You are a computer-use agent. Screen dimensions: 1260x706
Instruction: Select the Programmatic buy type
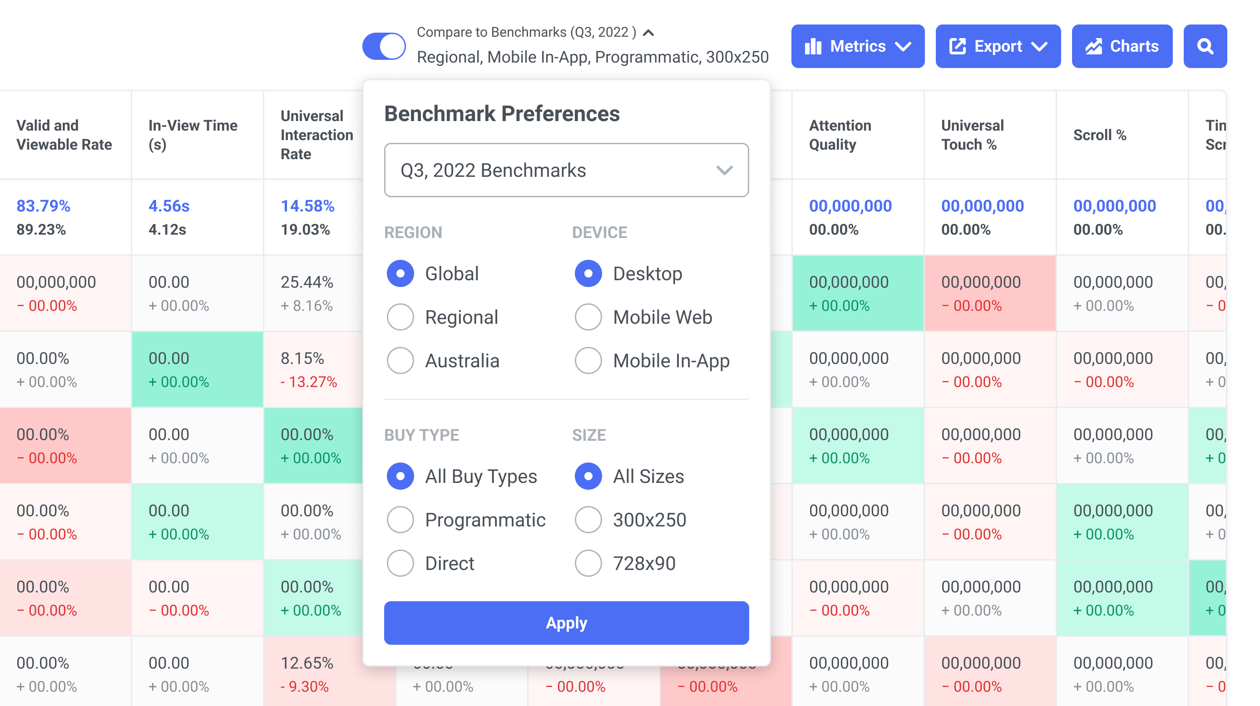pyautogui.click(x=400, y=519)
